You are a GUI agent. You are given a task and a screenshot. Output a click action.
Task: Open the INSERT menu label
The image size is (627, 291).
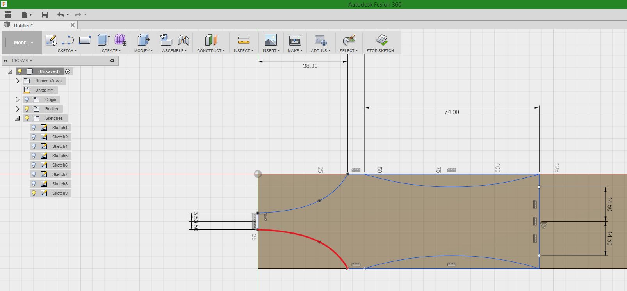click(x=271, y=51)
